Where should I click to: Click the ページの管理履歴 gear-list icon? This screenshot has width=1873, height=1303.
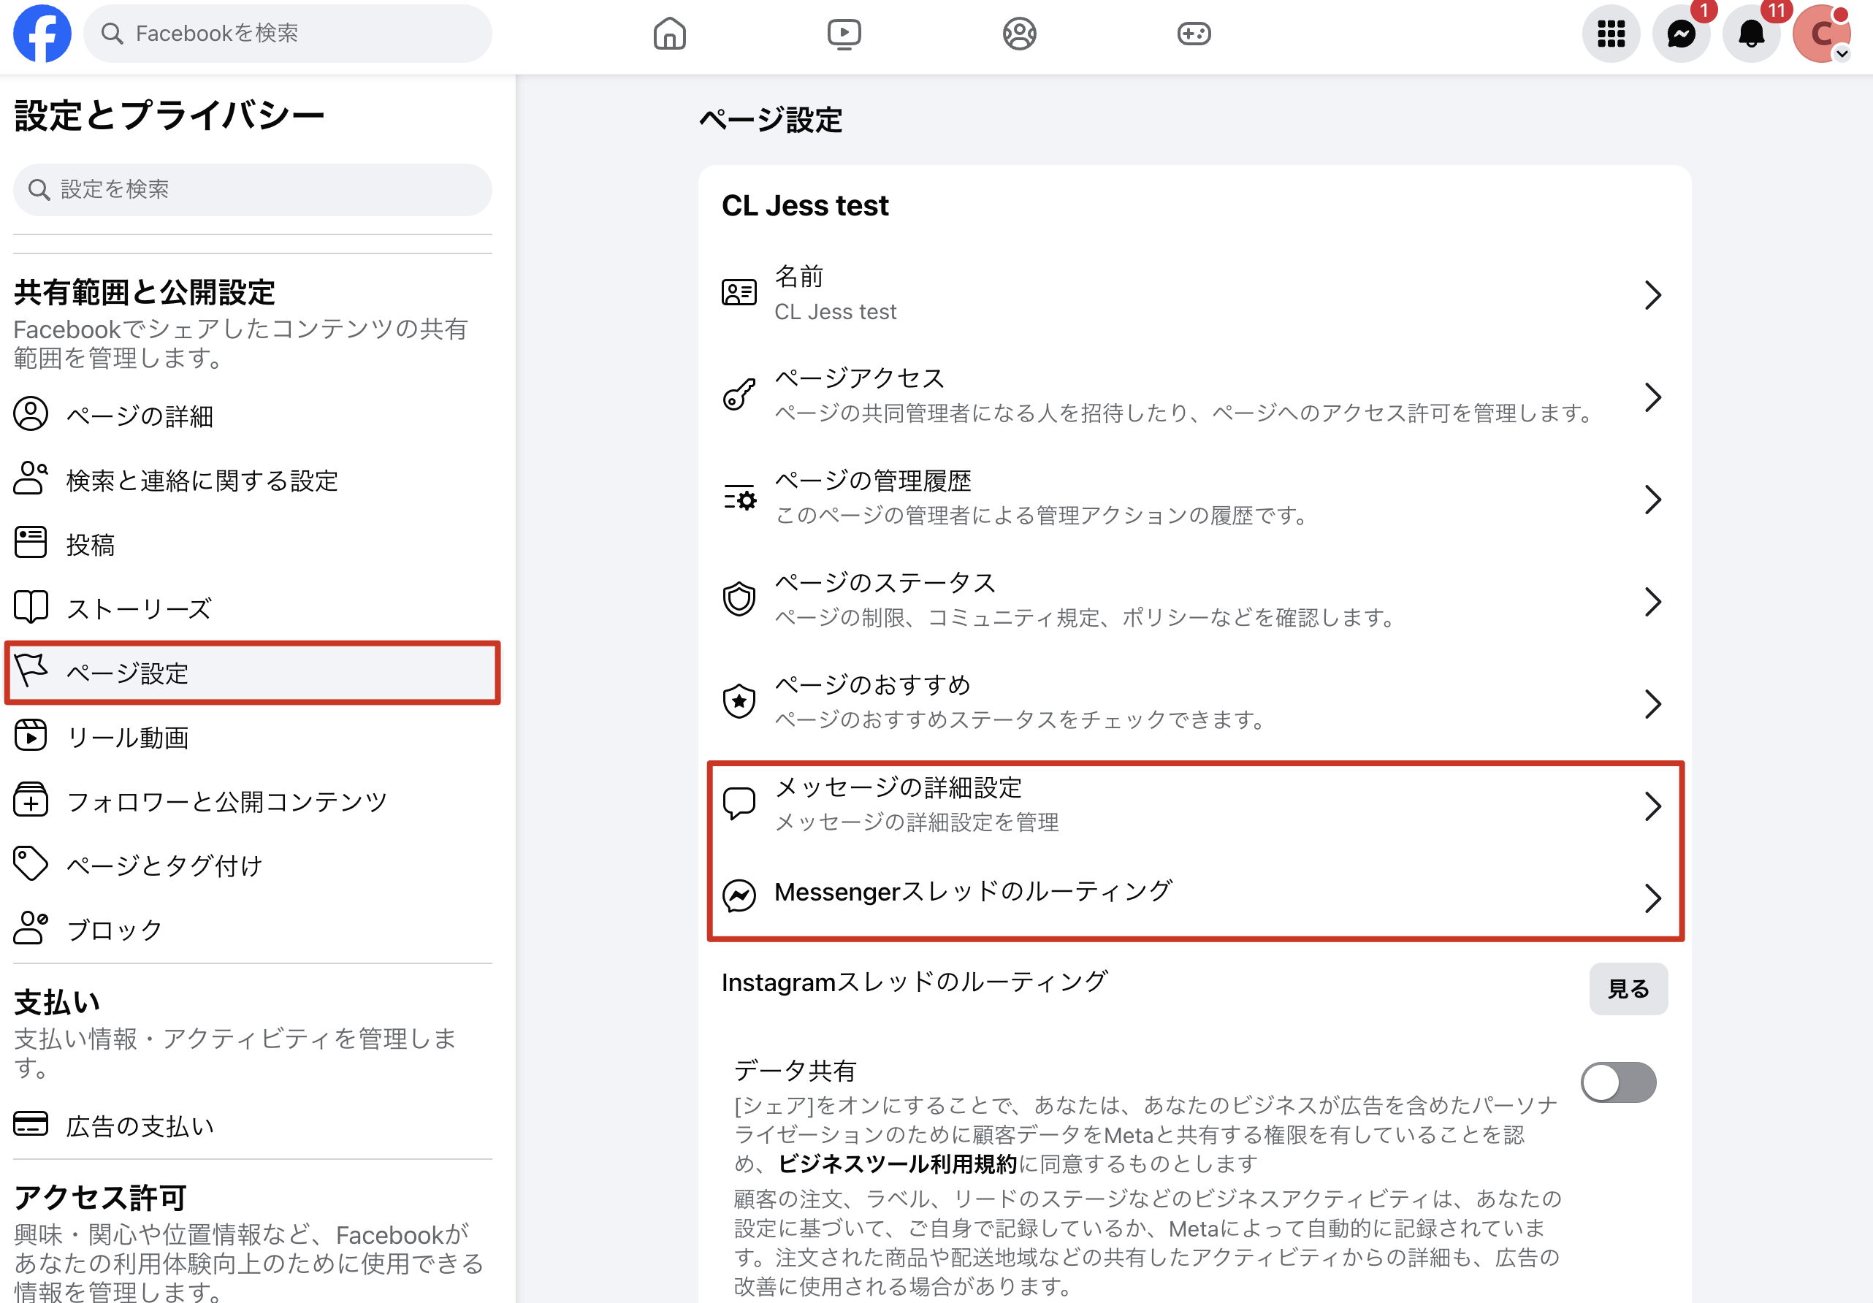pos(739,497)
